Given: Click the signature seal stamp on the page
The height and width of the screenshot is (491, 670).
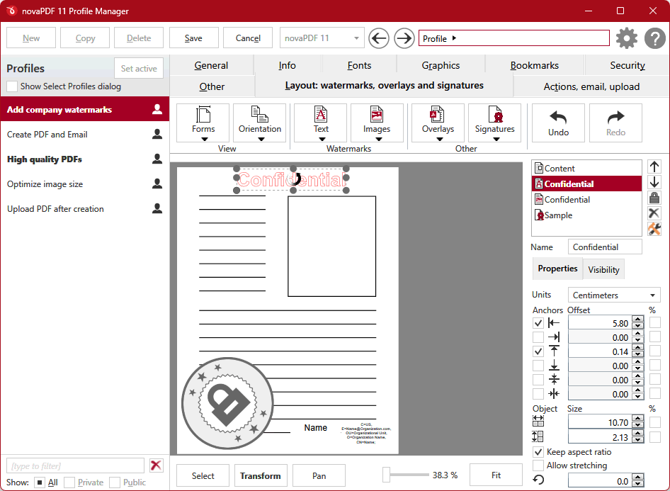Looking at the screenshot, I should (x=227, y=403).
